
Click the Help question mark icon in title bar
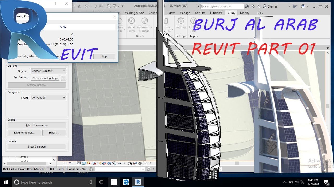[303, 6]
